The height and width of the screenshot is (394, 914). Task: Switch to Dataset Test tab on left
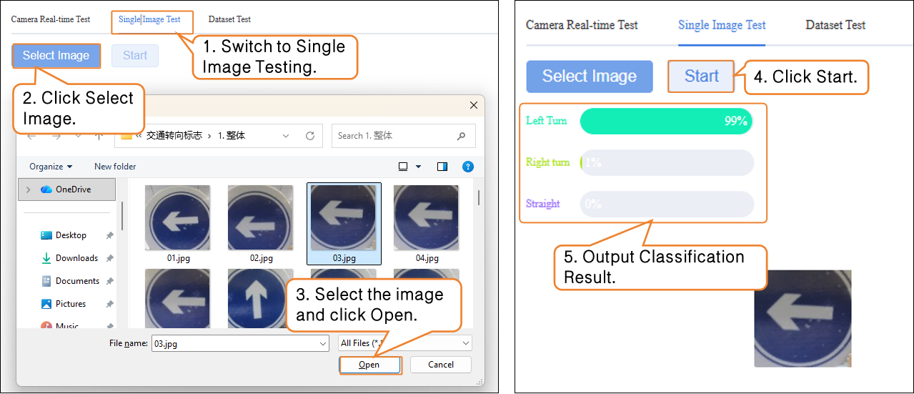tap(229, 19)
